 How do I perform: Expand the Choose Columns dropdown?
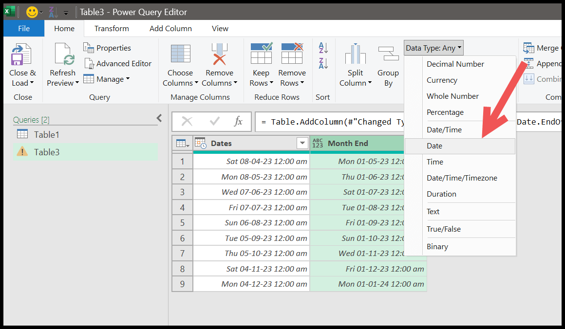click(196, 83)
